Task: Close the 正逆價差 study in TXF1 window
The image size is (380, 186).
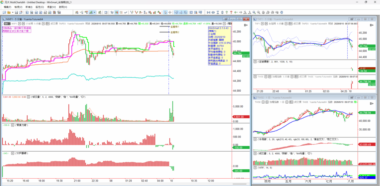Action: click(255, 62)
